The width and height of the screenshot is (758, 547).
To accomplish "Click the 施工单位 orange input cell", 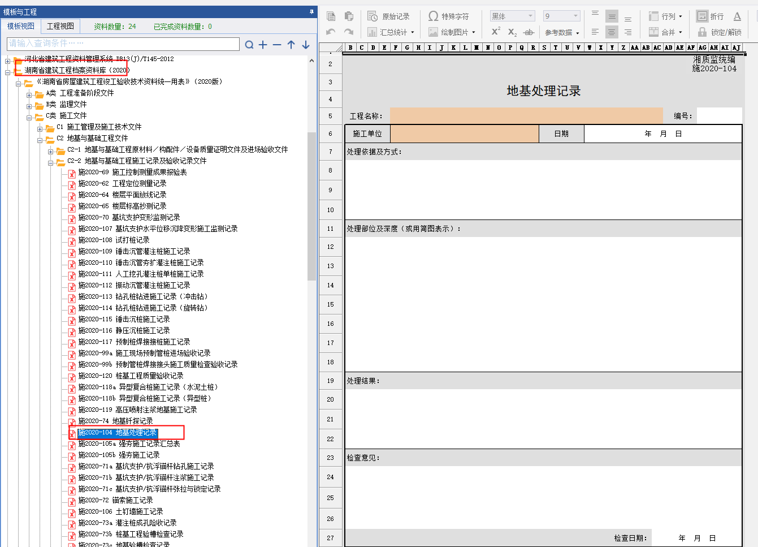I will 465,133.
